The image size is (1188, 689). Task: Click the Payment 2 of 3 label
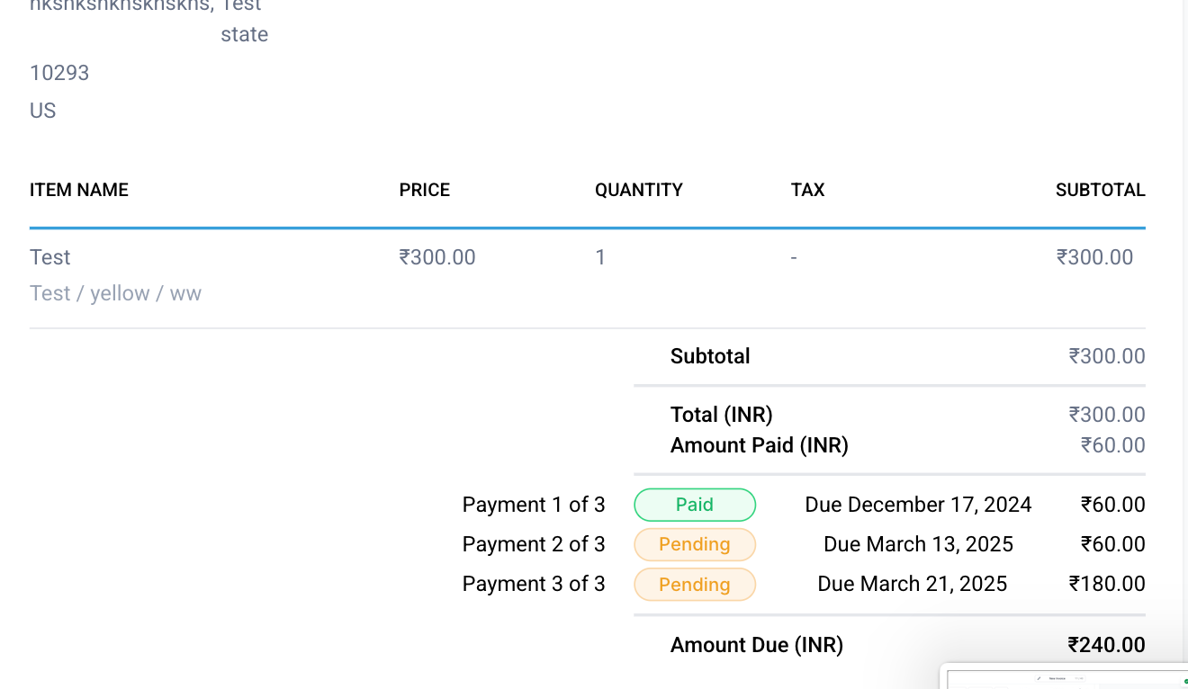click(533, 544)
